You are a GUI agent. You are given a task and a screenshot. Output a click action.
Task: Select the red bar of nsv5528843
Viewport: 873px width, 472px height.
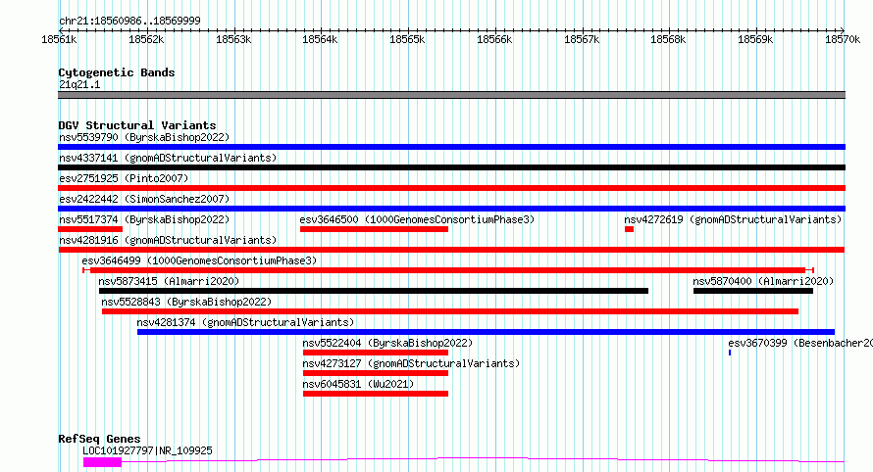point(450,311)
